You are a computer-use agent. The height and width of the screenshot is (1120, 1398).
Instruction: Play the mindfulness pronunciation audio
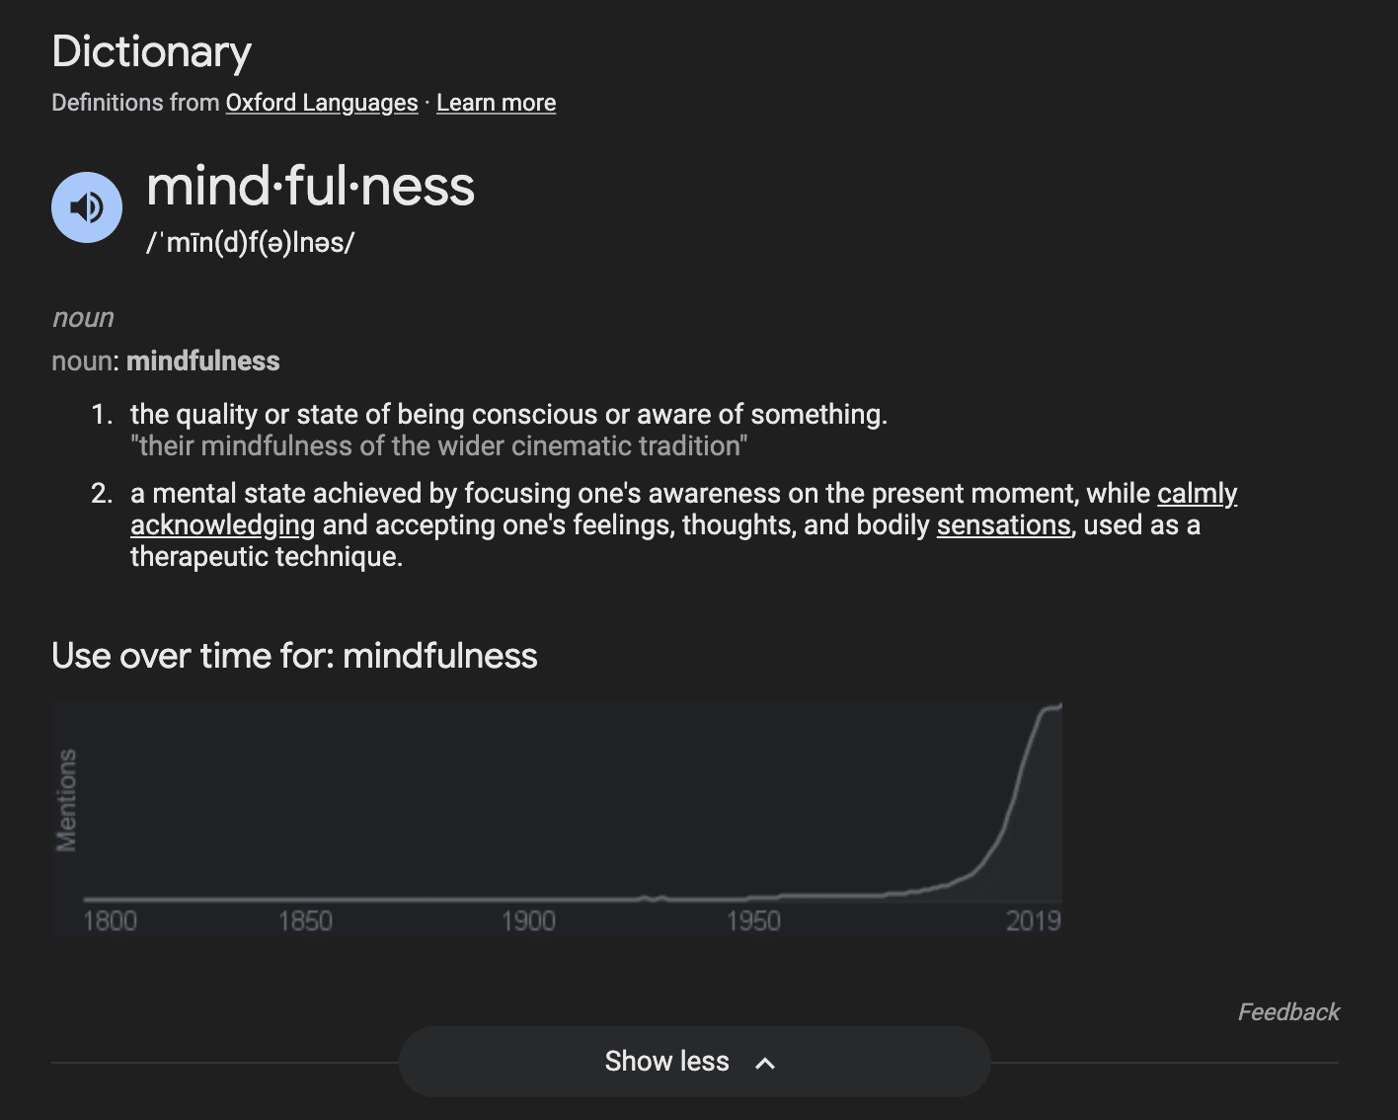pos(87,207)
